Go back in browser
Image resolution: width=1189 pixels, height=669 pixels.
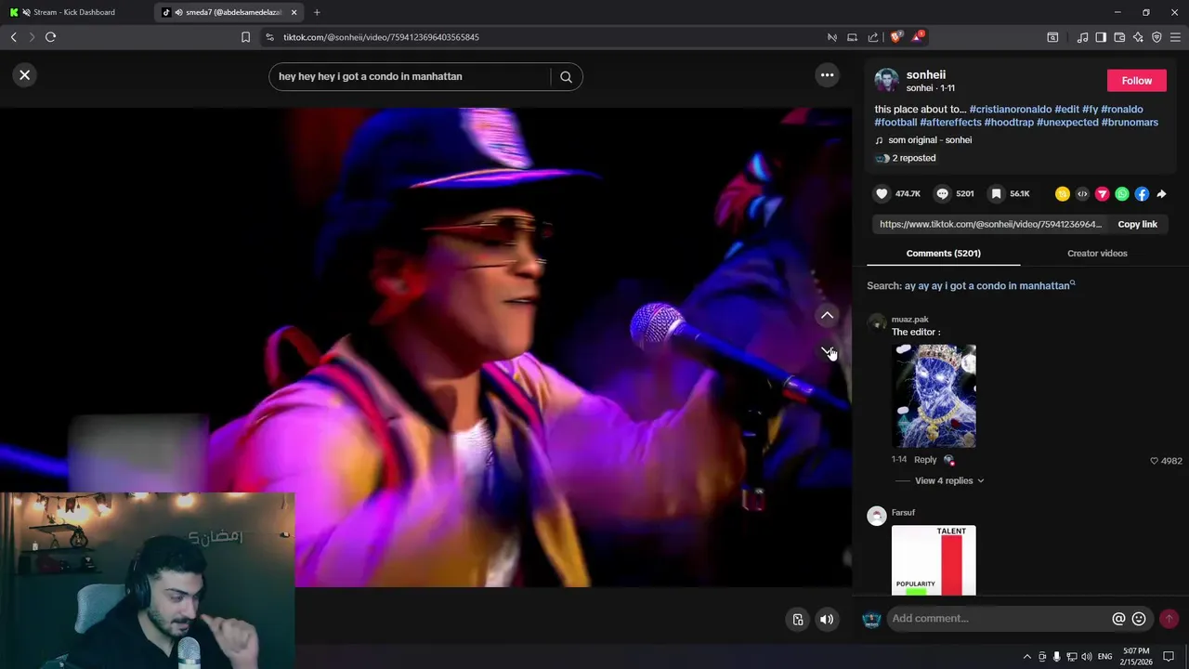click(x=13, y=37)
